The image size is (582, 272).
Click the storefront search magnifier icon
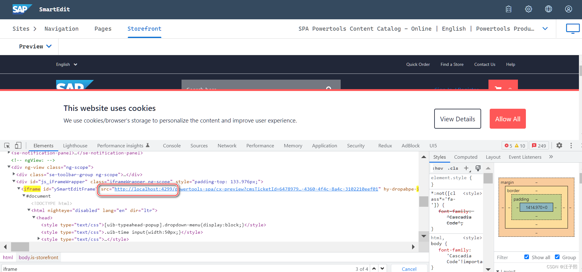[329, 88]
